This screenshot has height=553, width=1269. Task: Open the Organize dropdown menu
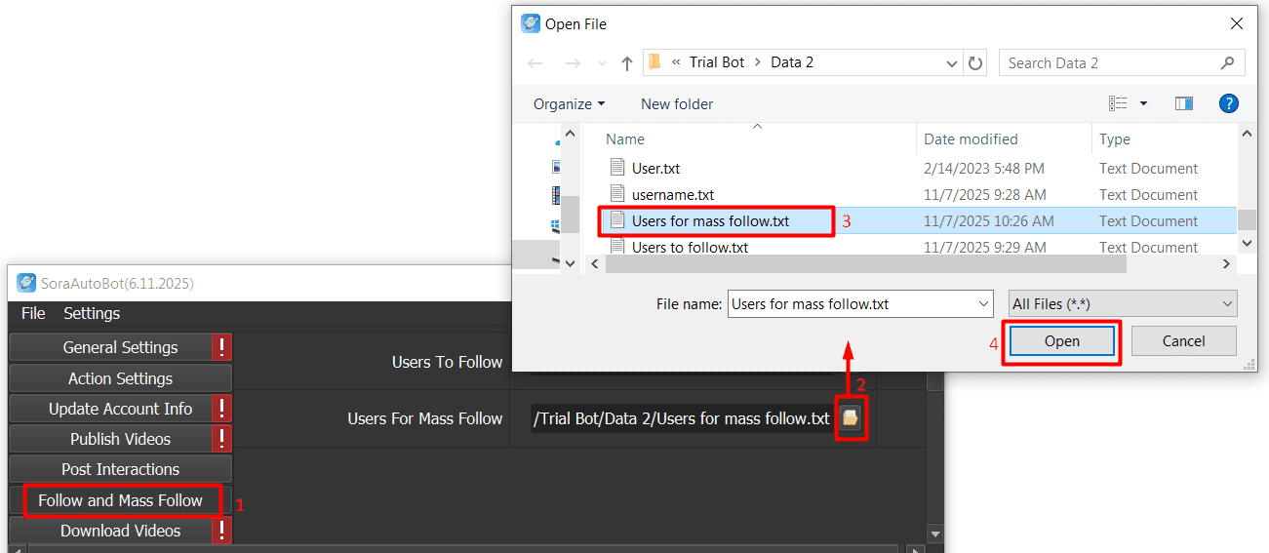click(x=570, y=103)
